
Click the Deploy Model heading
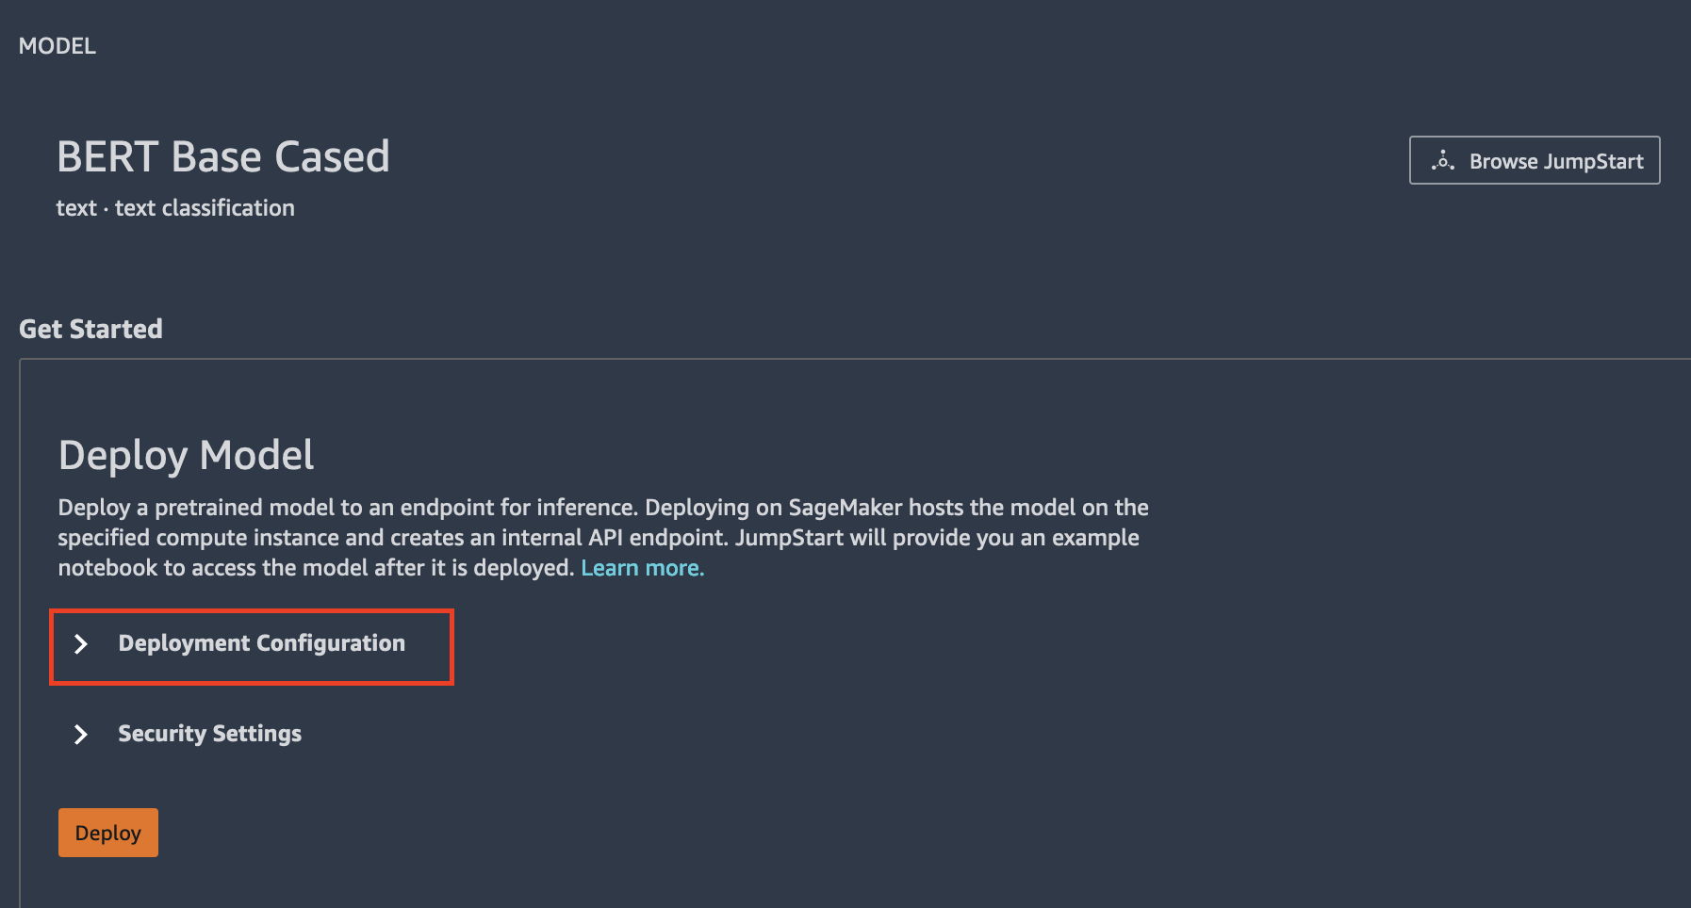click(186, 456)
